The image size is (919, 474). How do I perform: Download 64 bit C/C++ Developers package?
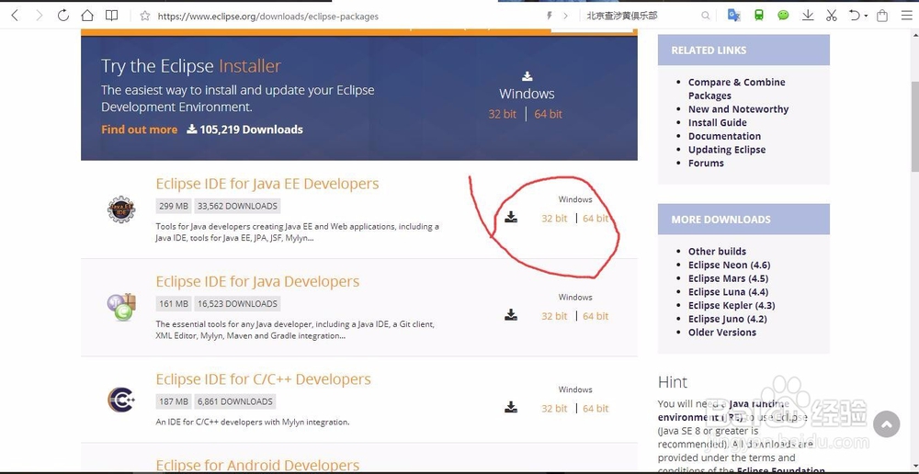tap(596, 409)
